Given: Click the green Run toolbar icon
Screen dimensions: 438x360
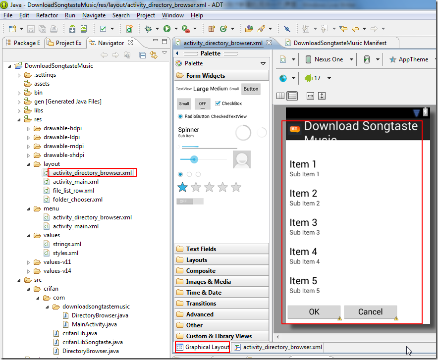Looking at the screenshot, I should pos(167,29).
